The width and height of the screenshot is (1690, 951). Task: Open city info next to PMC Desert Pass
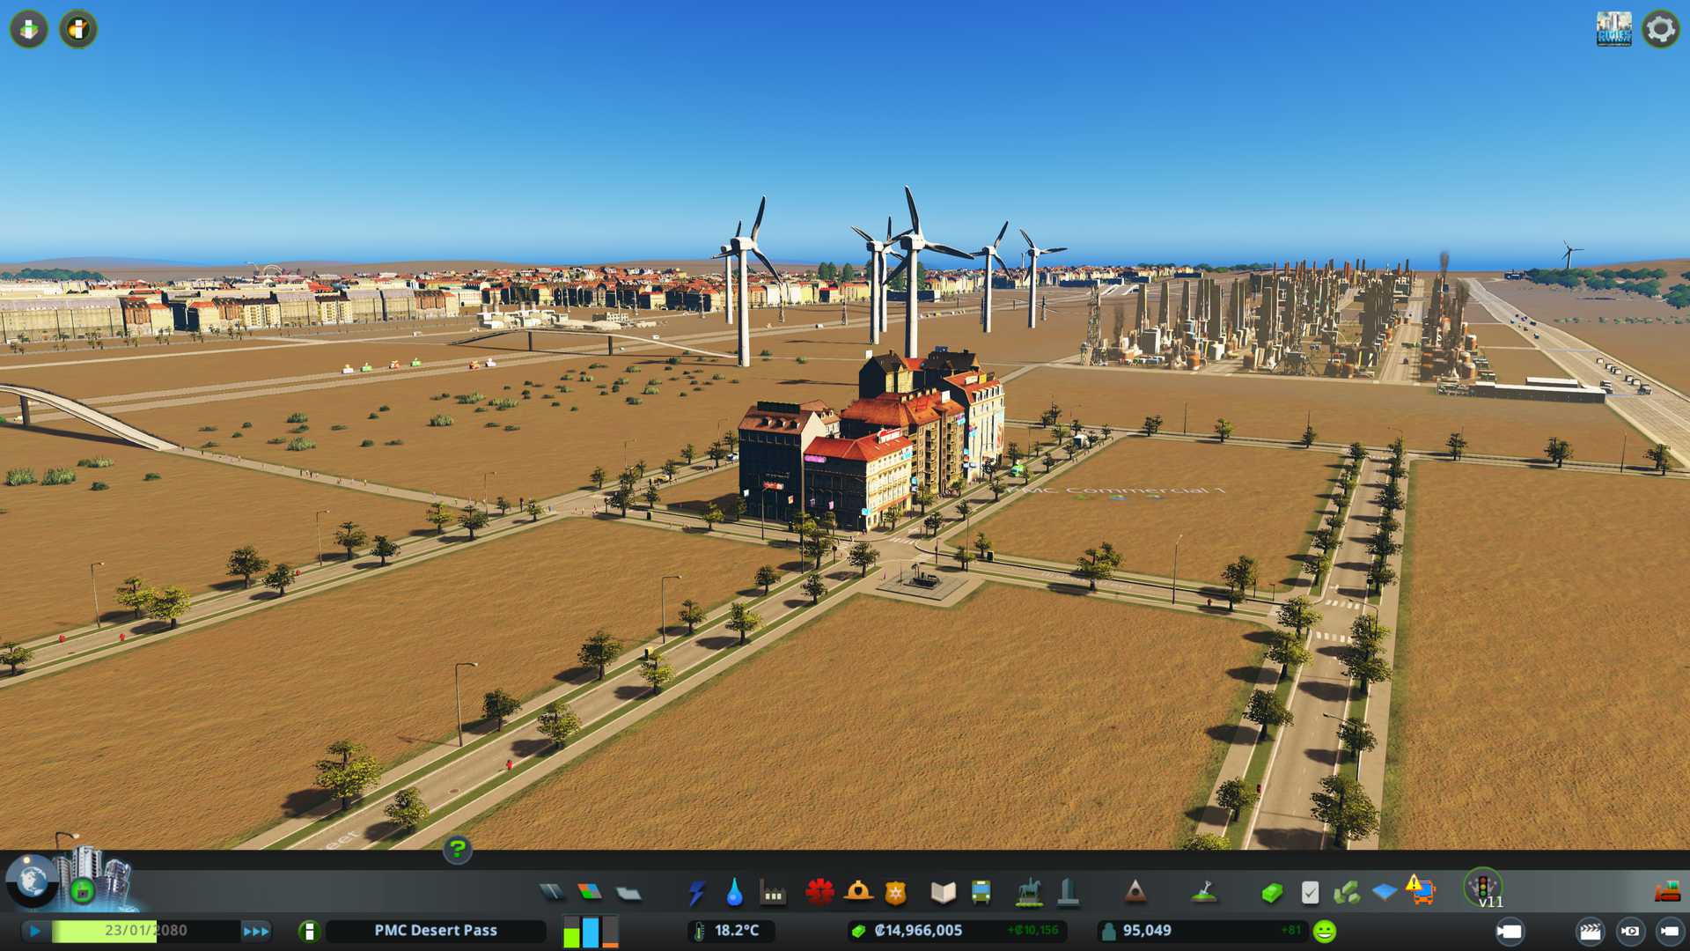[309, 931]
